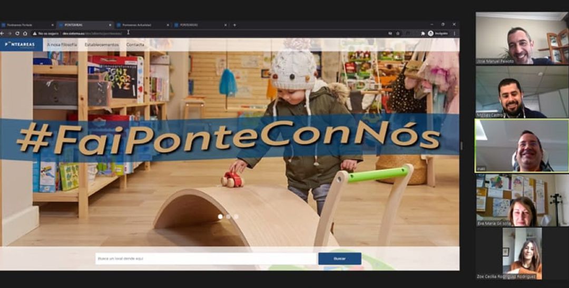Select José Manuel's video tile
The image size is (569, 288).
coord(522,38)
